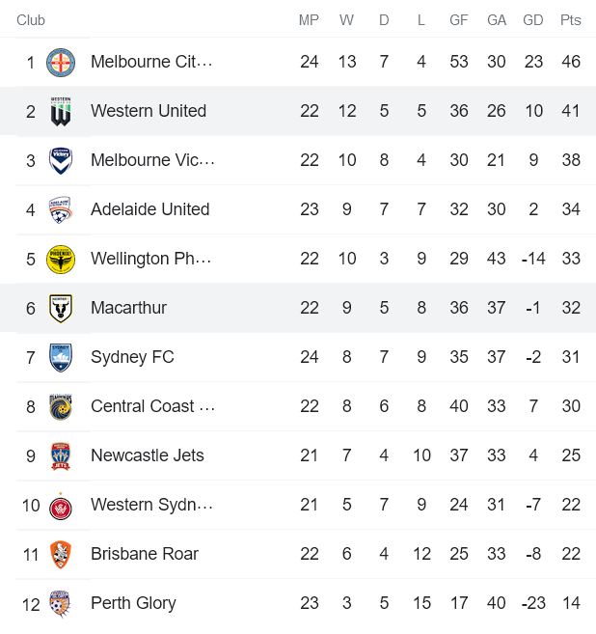Open the Sydney FC team link
This screenshot has width=596, height=634.
(x=132, y=357)
